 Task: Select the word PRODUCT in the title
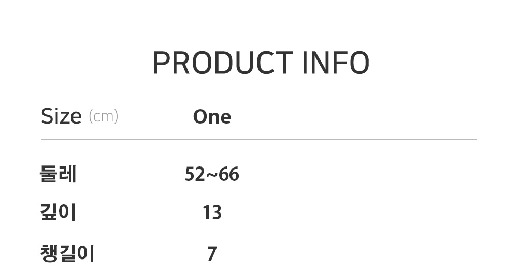(223, 64)
